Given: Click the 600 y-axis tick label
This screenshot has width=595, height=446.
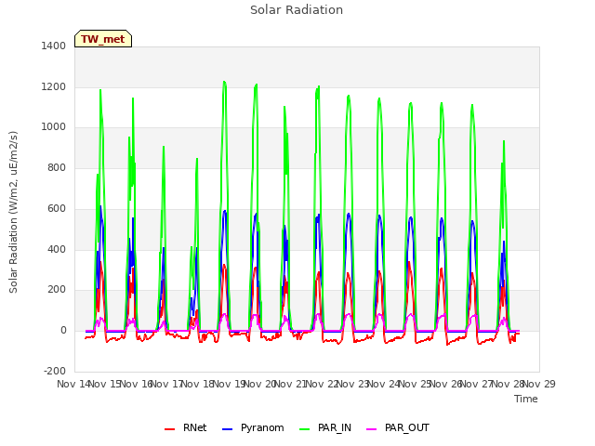Looking at the screenshot, I should click(57, 208).
